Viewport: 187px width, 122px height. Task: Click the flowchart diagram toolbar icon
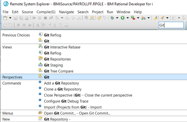(43, 25)
